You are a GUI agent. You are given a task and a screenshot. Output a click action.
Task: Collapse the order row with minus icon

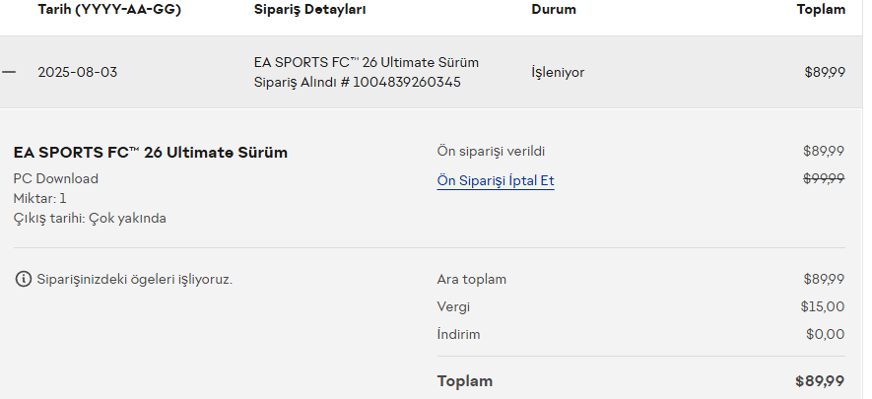(x=9, y=72)
